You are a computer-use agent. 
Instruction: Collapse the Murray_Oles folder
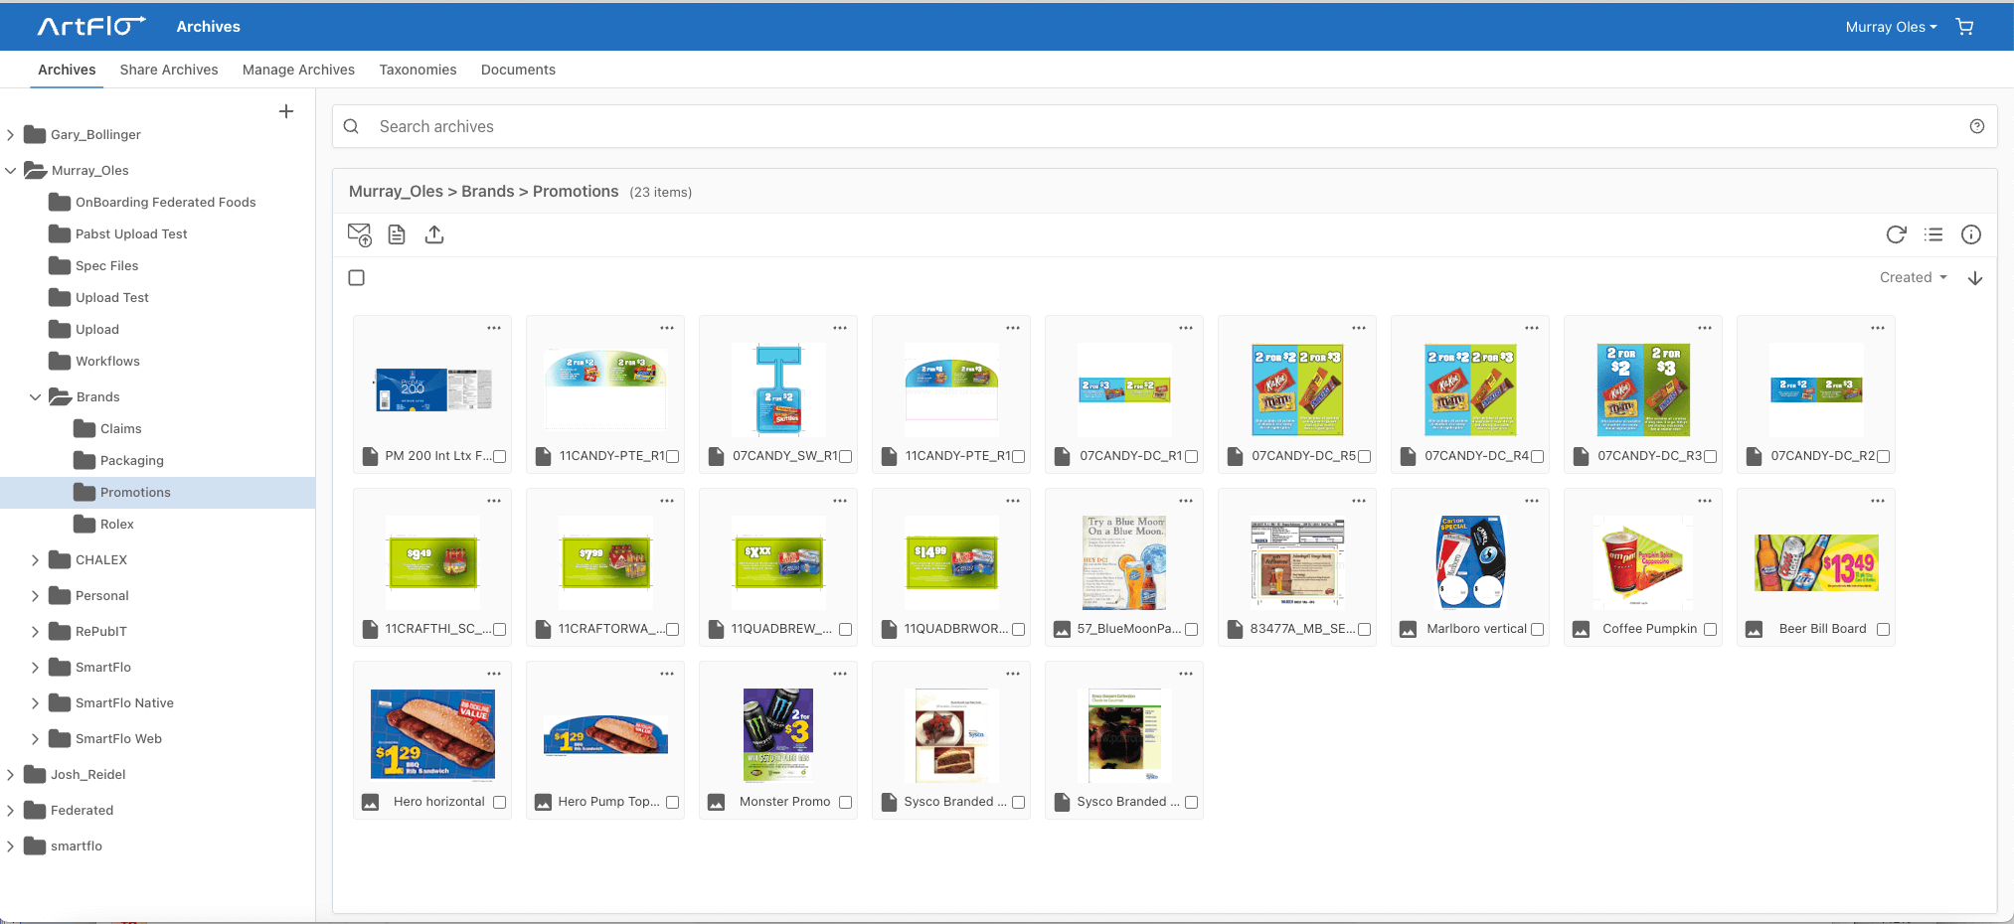point(11,171)
